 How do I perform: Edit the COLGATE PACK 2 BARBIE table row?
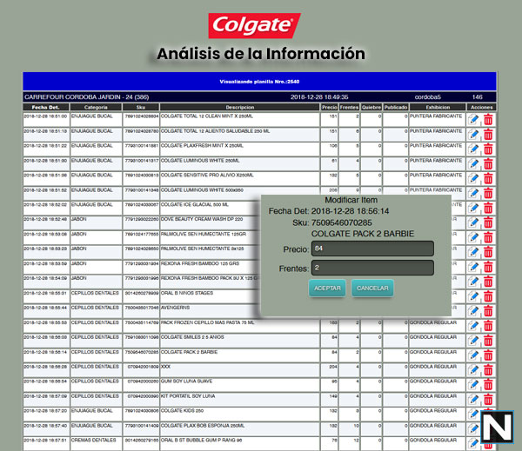pyautogui.click(x=473, y=355)
